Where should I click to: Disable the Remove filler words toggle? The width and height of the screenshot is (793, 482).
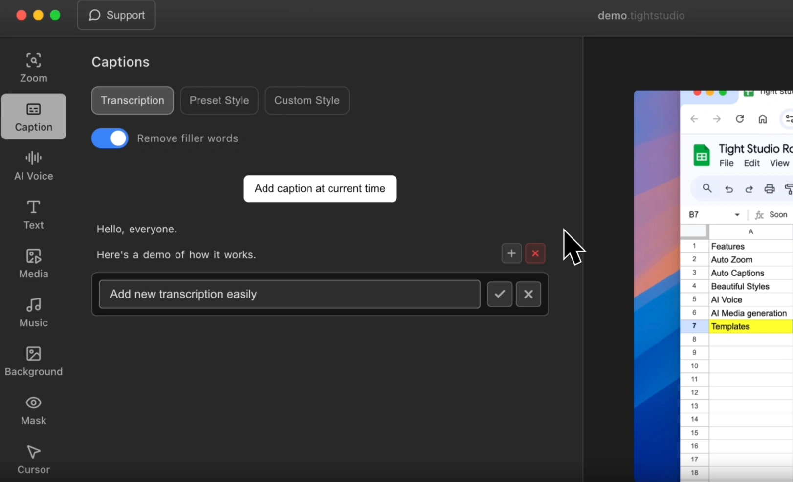(x=110, y=138)
